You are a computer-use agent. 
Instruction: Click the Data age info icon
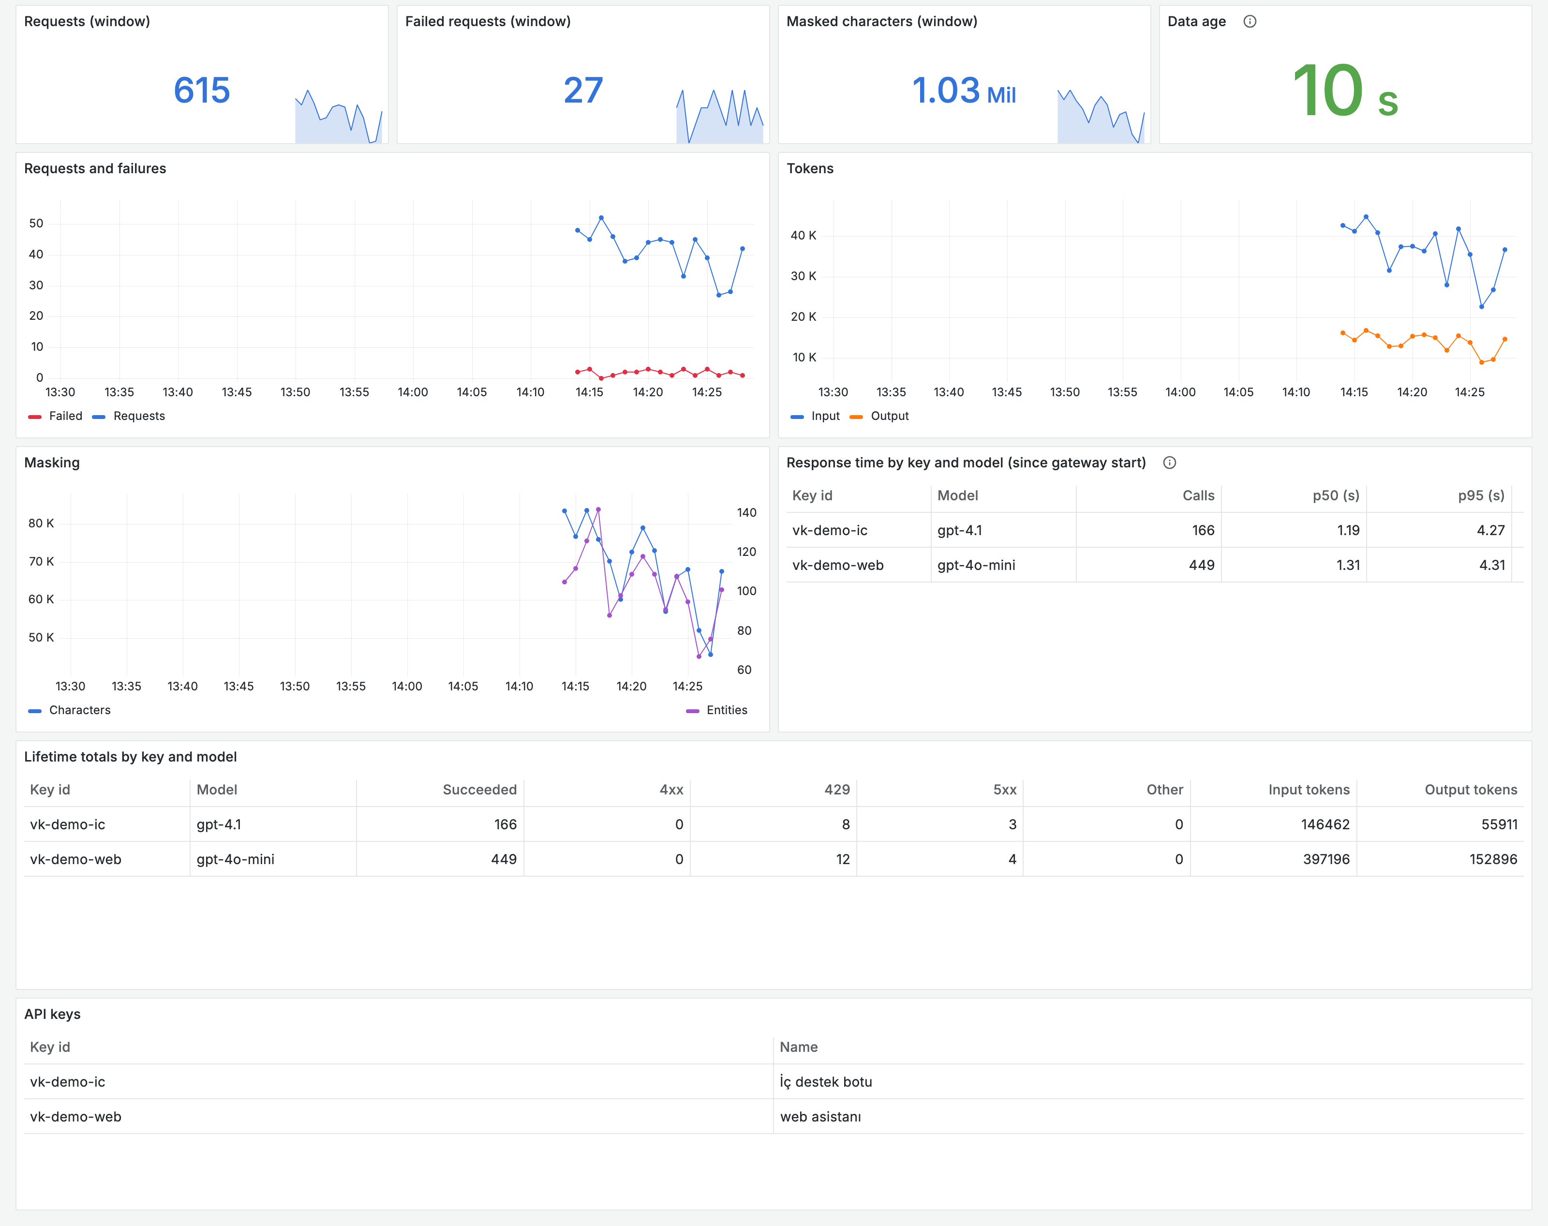tap(1250, 22)
